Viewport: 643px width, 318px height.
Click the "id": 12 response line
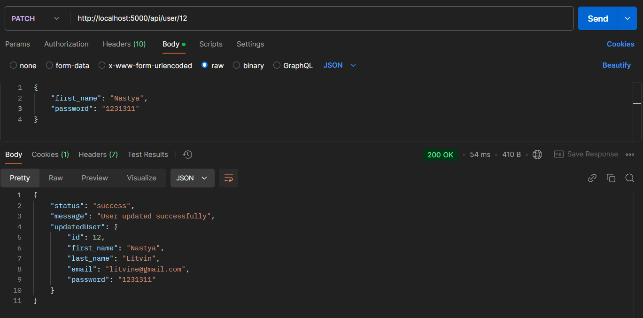click(x=86, y=237)
